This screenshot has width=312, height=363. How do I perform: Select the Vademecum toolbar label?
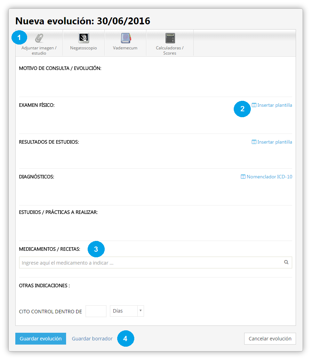(125, 48)
